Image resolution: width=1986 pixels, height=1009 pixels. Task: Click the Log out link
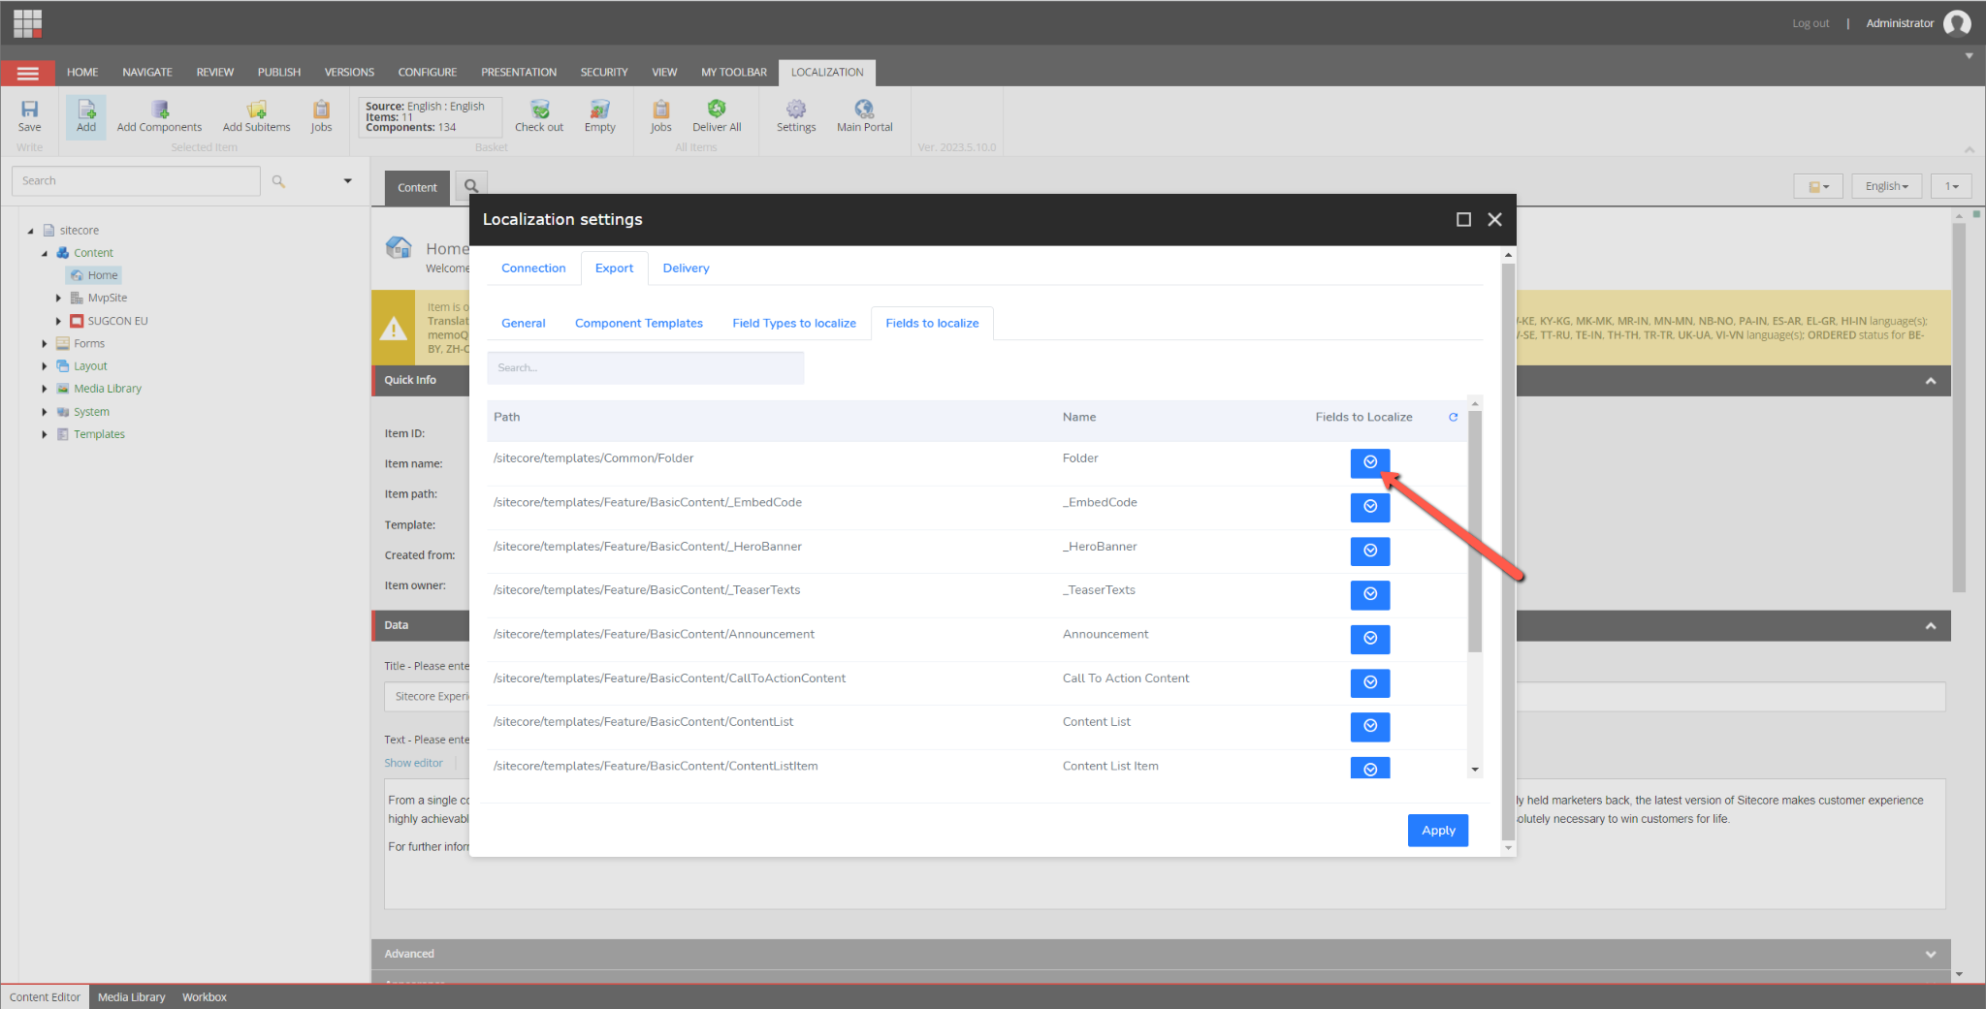pos(1810,23)
